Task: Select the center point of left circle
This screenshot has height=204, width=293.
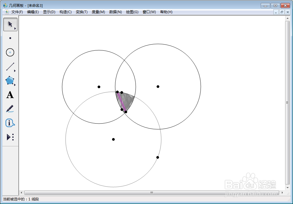Action: [x=99, y=87]
